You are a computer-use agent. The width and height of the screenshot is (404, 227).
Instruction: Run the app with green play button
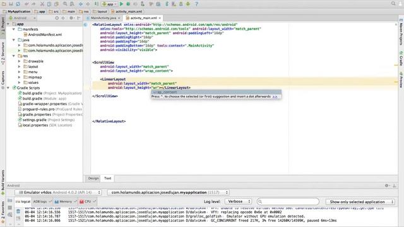(121, 4)
